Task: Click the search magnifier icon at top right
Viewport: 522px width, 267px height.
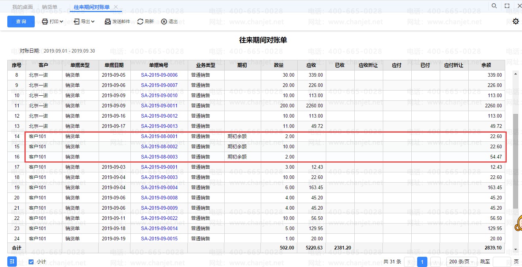Action: [x=494, y=6]
